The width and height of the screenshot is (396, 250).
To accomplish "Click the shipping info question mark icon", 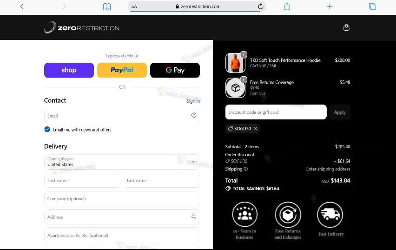I will pos(246,169).
